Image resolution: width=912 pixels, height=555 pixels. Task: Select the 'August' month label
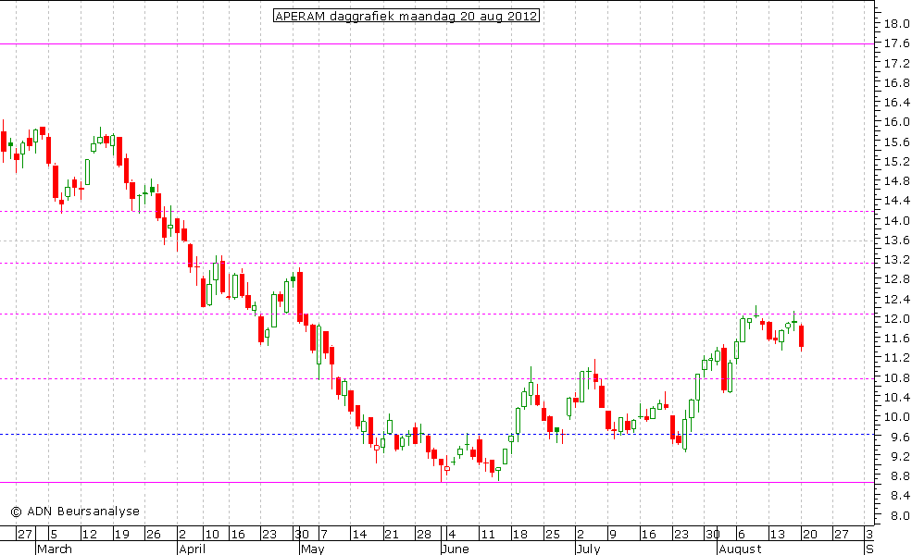point(740,549)
